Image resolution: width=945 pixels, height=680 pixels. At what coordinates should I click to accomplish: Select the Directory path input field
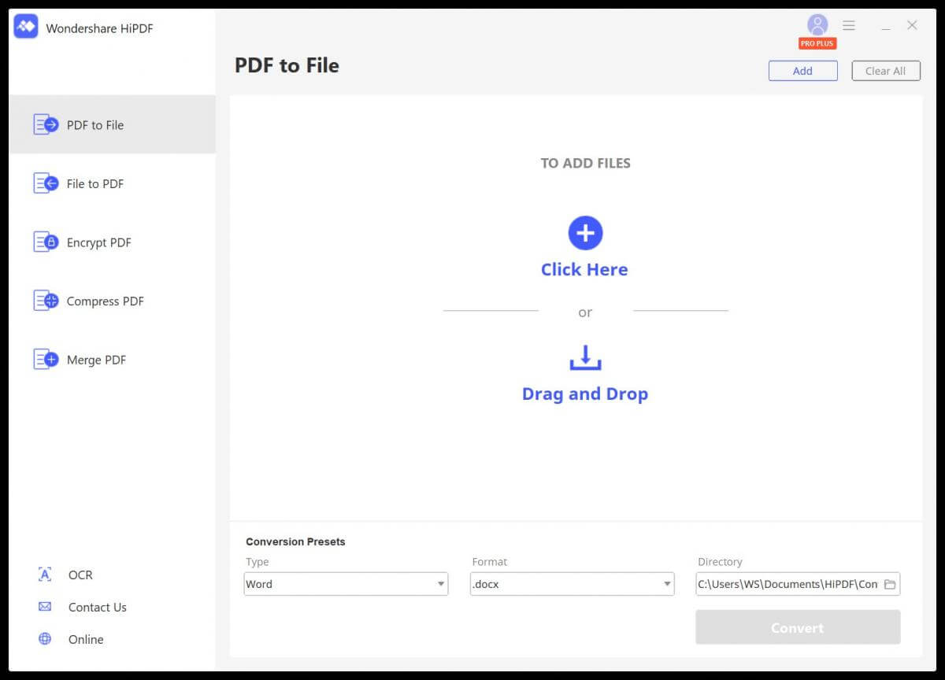pos(787,584)
